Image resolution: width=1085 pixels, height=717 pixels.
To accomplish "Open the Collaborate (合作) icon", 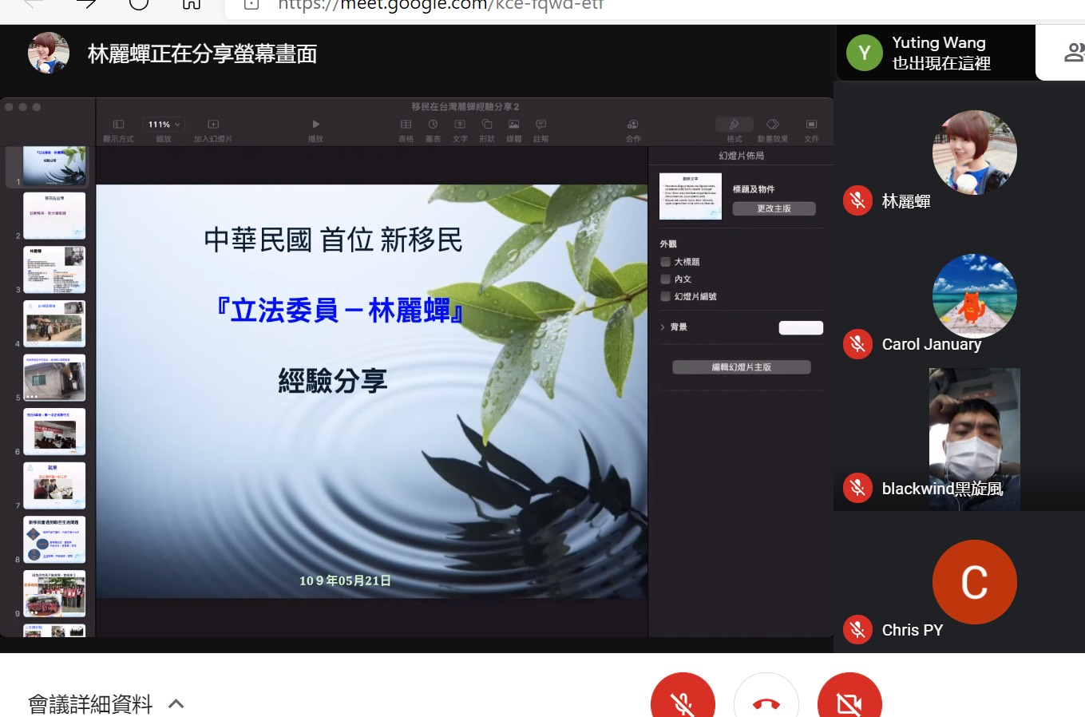I will tap(632, 125).
